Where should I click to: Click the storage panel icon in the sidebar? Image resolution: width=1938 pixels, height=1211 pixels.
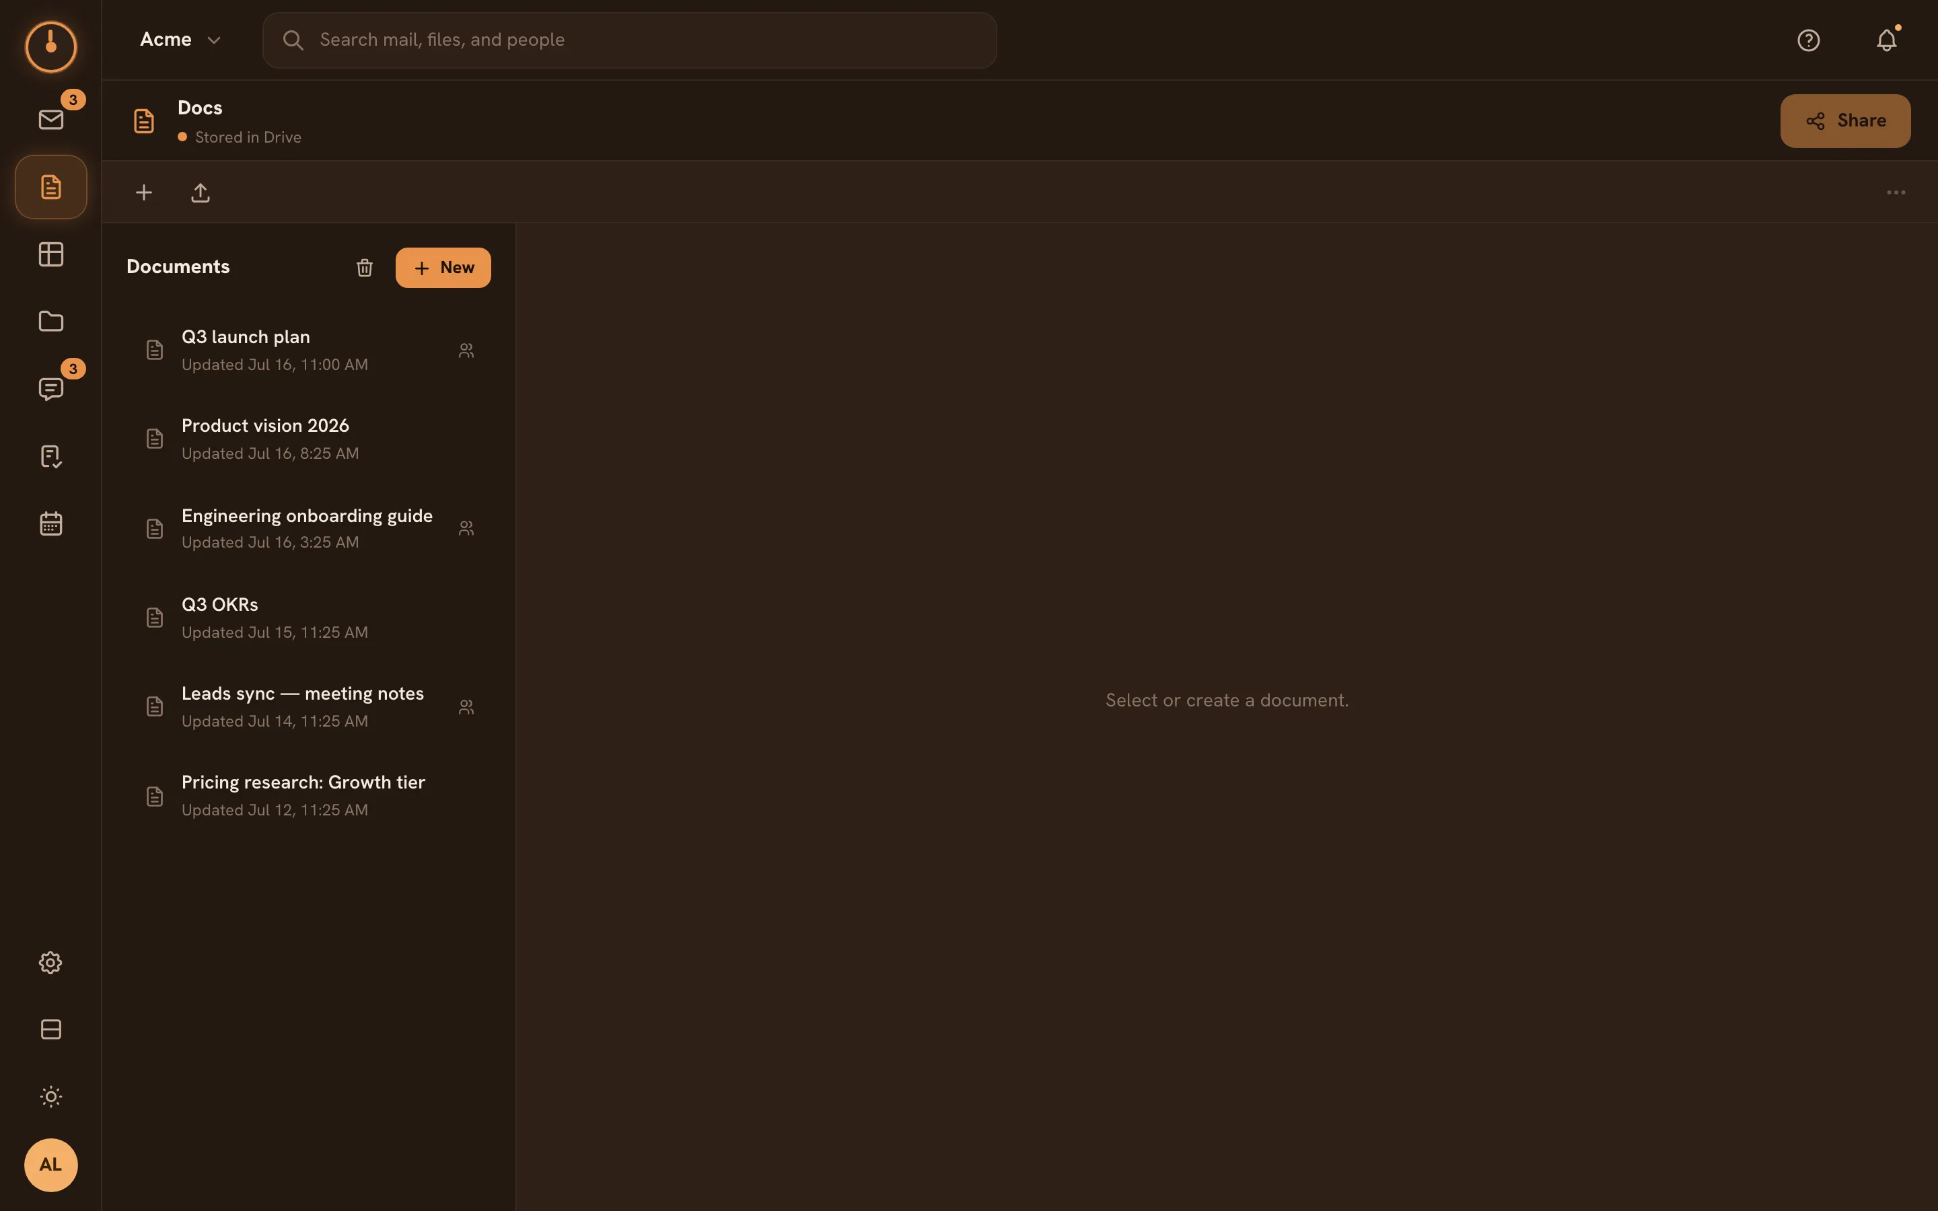(x=50, y=1029)
